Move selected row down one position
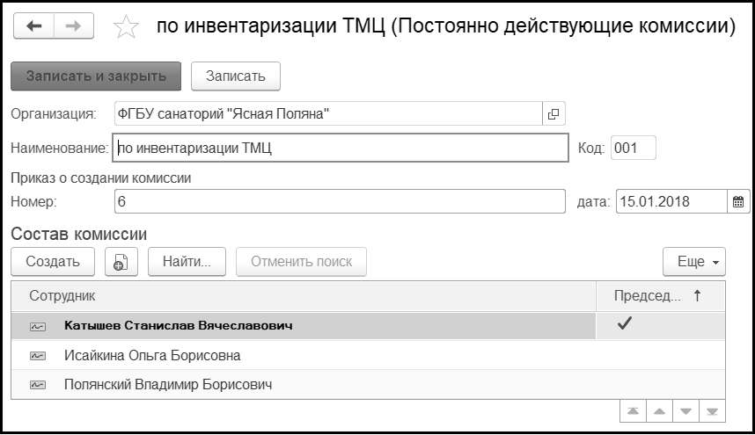This screenshot has width=755, height=435. pos(685,411)
